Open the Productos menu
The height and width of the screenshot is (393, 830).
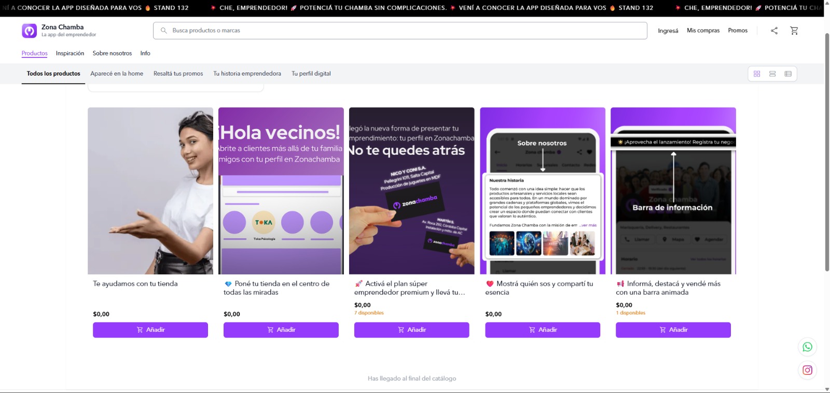click(x=34, y=53)
